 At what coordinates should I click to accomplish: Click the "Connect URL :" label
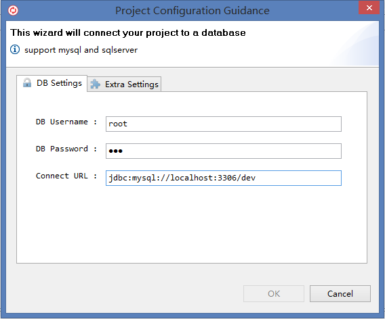(66, 176)
